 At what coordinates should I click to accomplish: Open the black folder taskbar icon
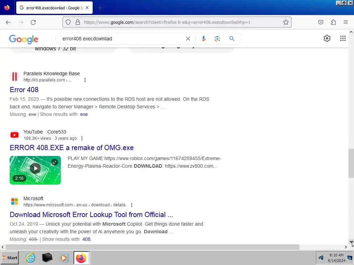[47, 258]
